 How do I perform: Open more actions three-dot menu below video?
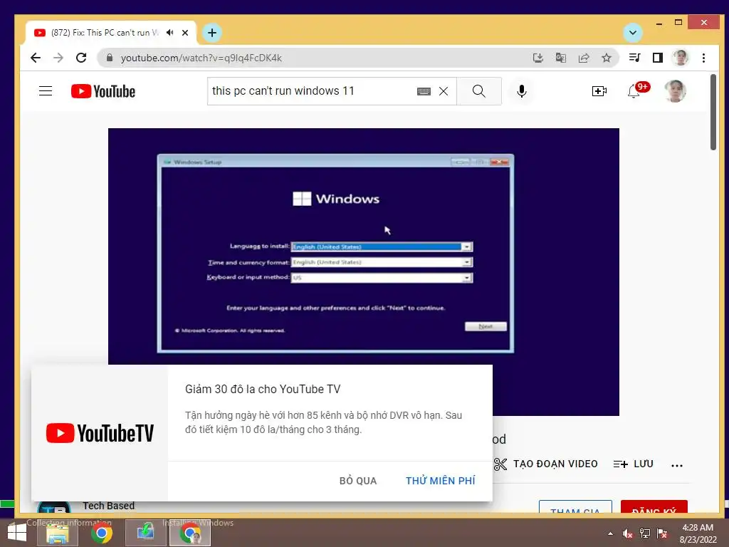point(677,464)
